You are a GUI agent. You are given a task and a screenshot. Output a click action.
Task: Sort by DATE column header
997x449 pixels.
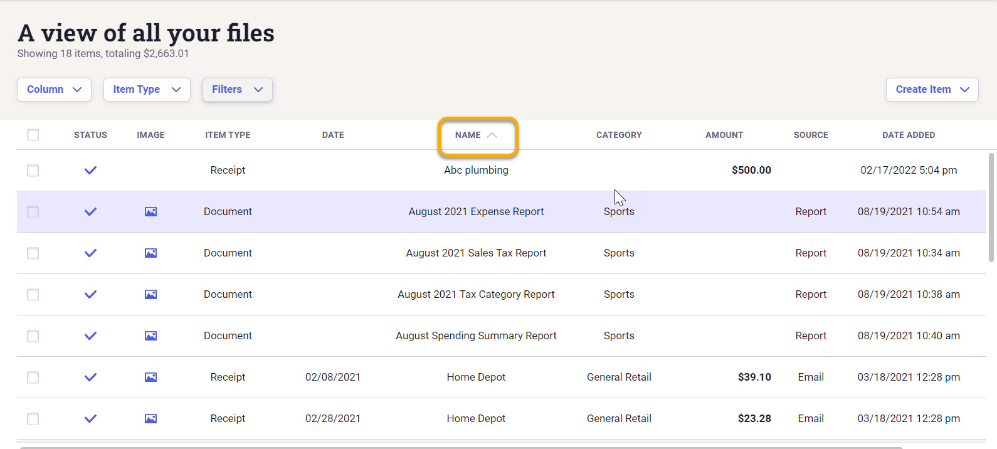pyautogui.click(x=333, y=135)
